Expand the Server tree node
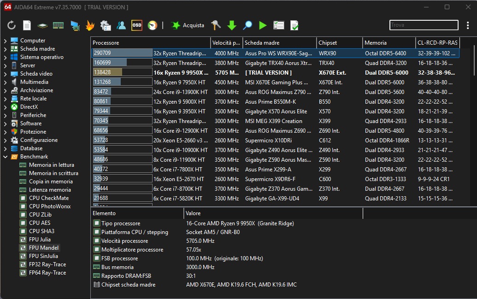 (x=5, y=65)
